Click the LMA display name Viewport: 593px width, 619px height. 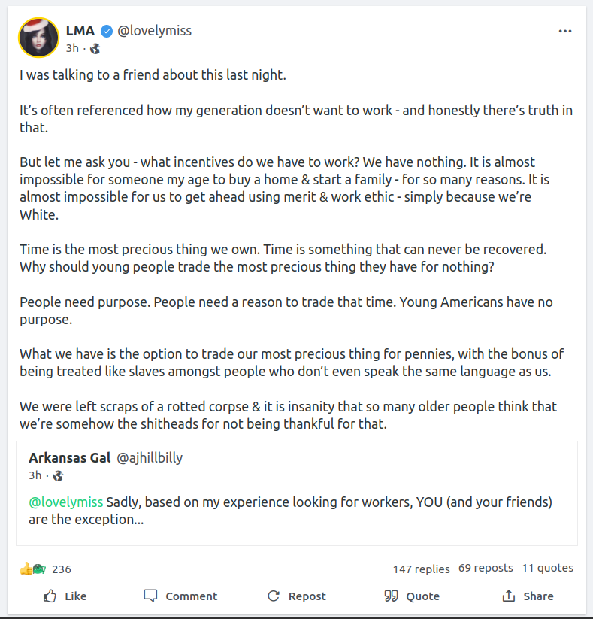click(x=80, y=31)
